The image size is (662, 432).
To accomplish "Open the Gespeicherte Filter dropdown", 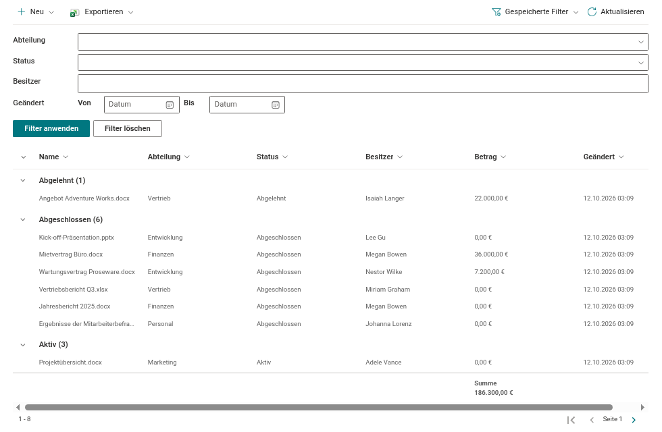I will 576,12.
